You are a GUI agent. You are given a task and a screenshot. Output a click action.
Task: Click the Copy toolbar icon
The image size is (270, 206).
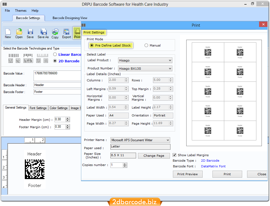coord(55,33)
